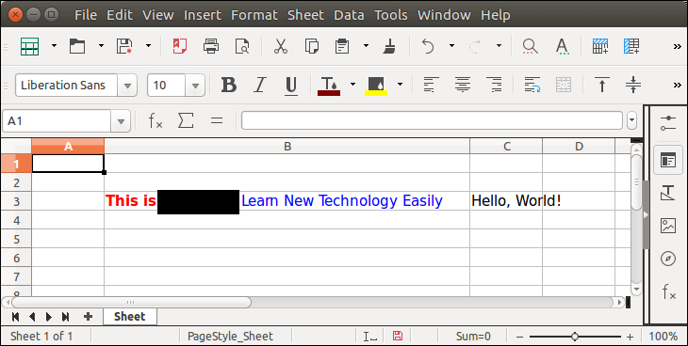Toggle Bold formatting
This screenshot has height=346, width=688.
click(x=229, y=85)
